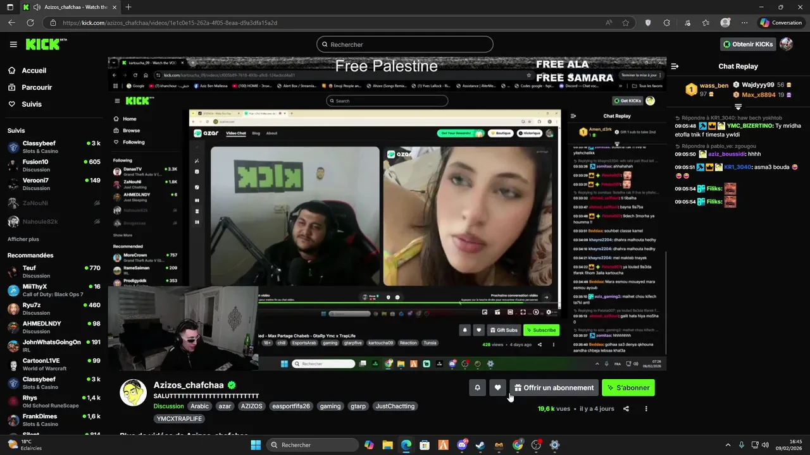810x455 pixels.
Task: Open Teuf recommended channel
Action: (54, 272)
